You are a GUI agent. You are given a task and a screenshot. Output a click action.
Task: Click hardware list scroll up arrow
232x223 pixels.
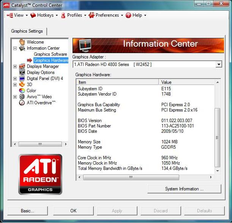(x=217, y=82)
